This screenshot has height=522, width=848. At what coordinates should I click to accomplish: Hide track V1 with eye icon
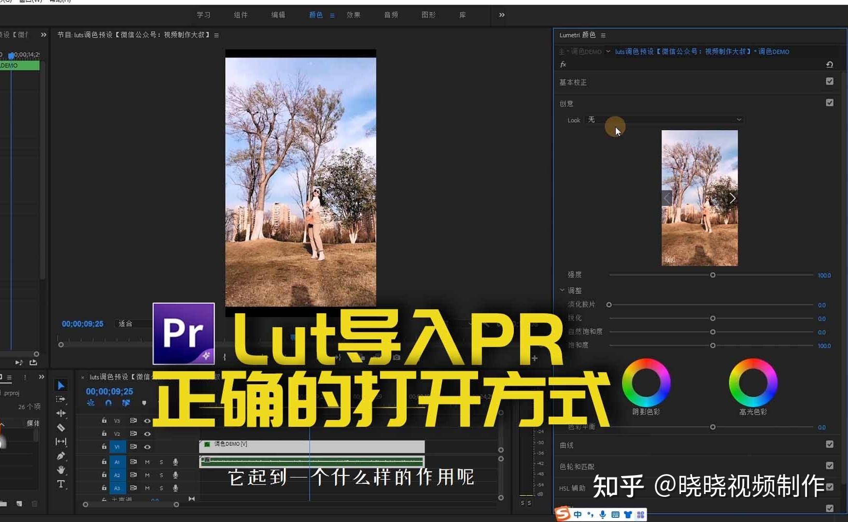[147, 447]
